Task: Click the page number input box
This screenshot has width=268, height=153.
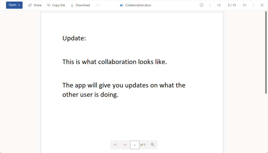Action: tap(135, 145)
